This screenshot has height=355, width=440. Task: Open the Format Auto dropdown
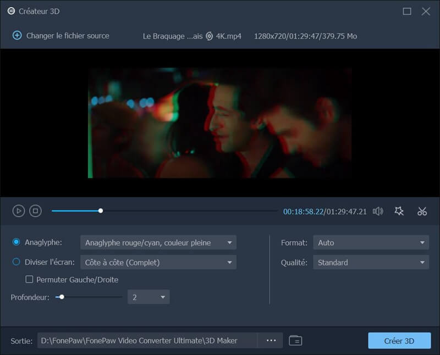point(371,242)
